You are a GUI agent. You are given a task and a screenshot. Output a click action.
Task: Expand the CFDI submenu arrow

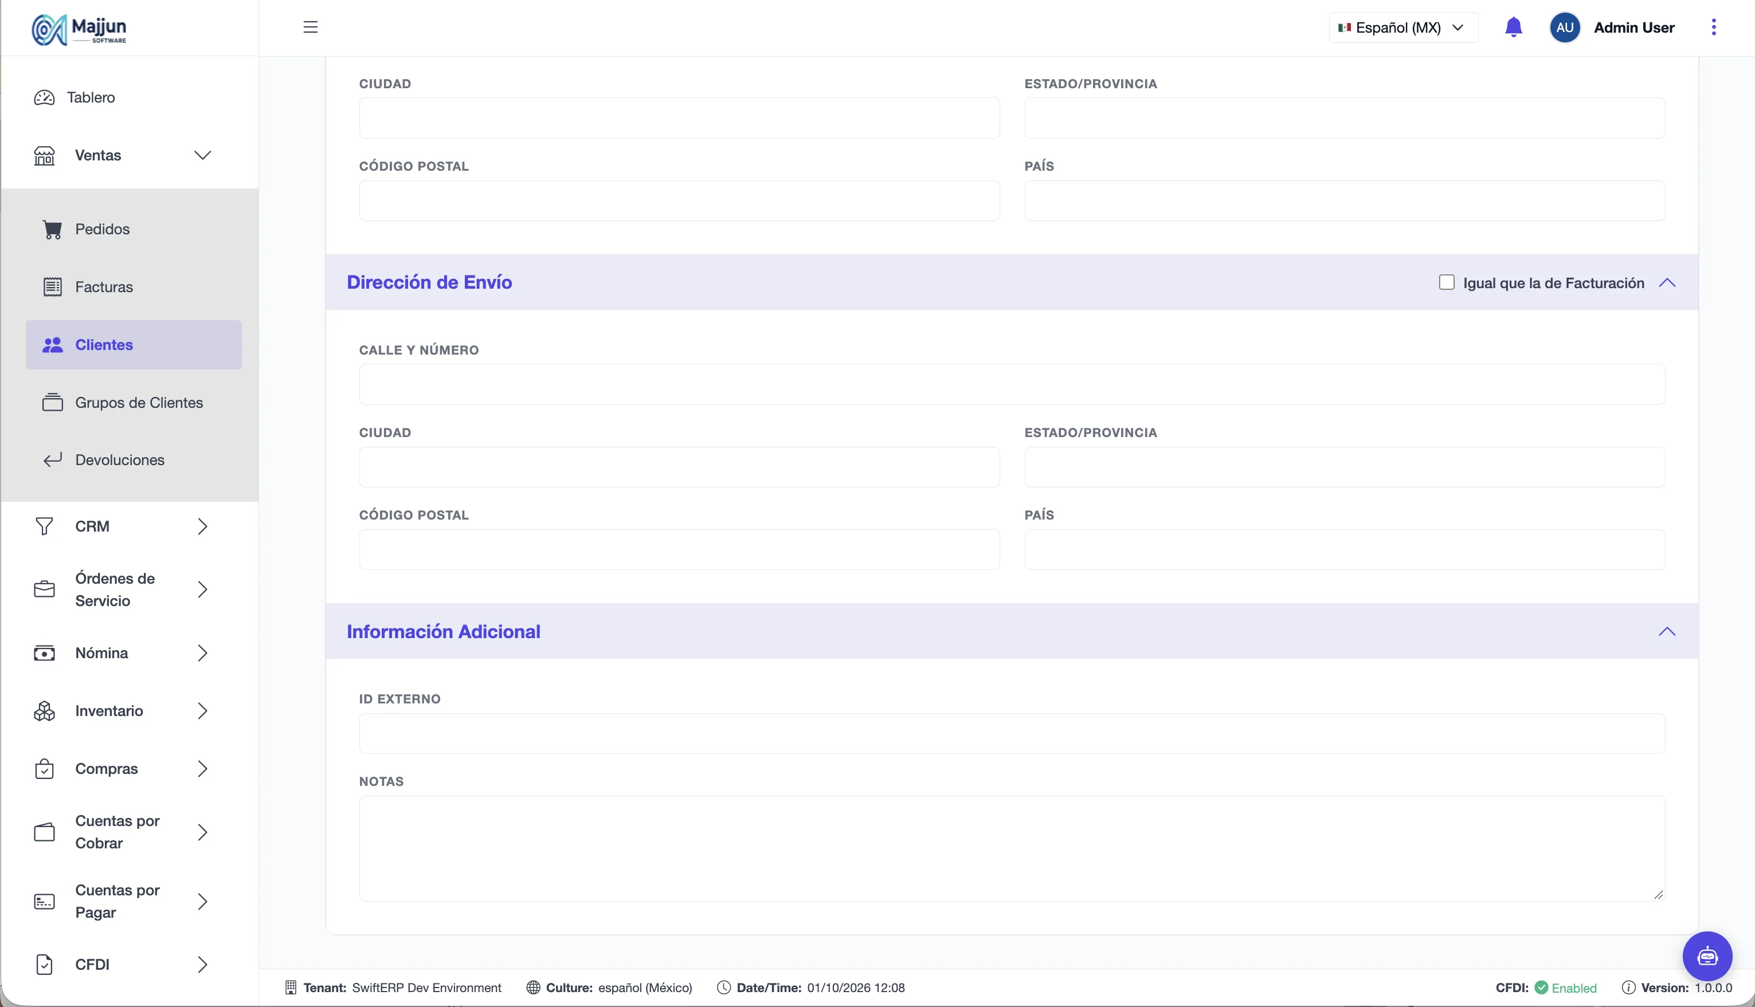coord(202,965)
